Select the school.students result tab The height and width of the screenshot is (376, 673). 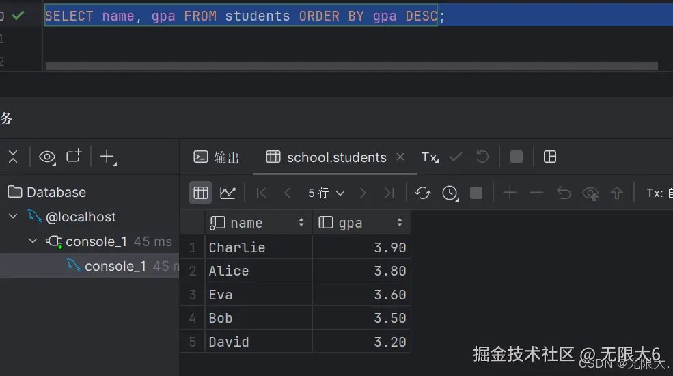click(x=326, y=157)
